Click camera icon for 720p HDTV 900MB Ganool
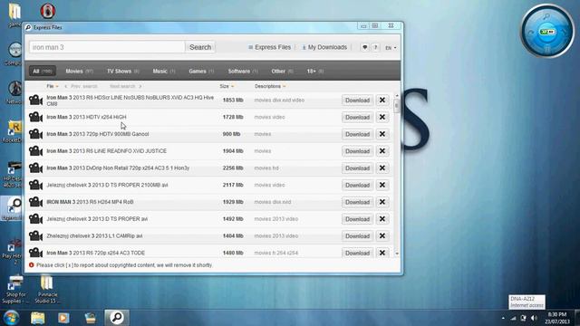The width and height of the screenshot is (580, 326). (x=36, y=134)
